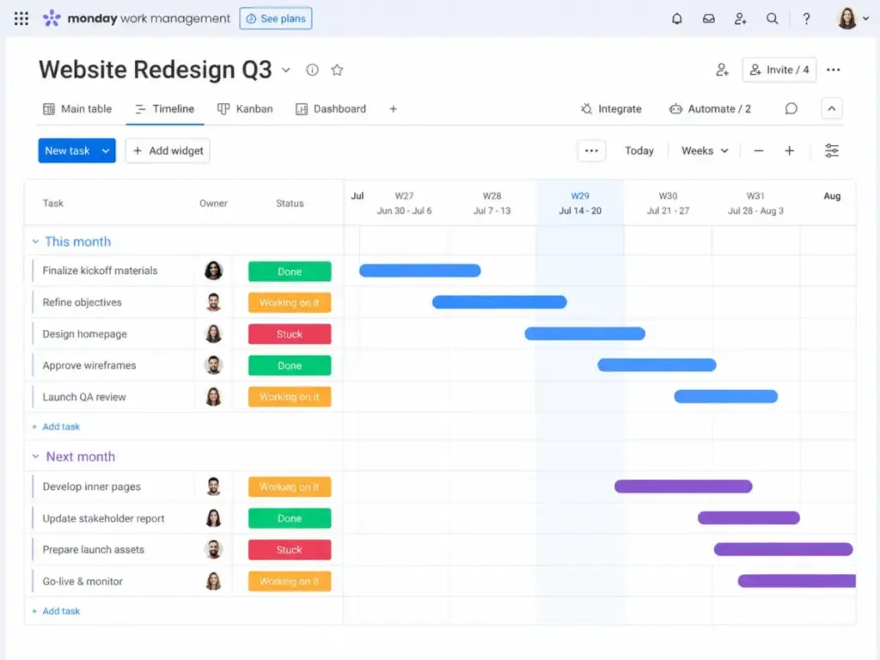
Task: Expand the New task dropdown arrow
Action: point(106,150)
